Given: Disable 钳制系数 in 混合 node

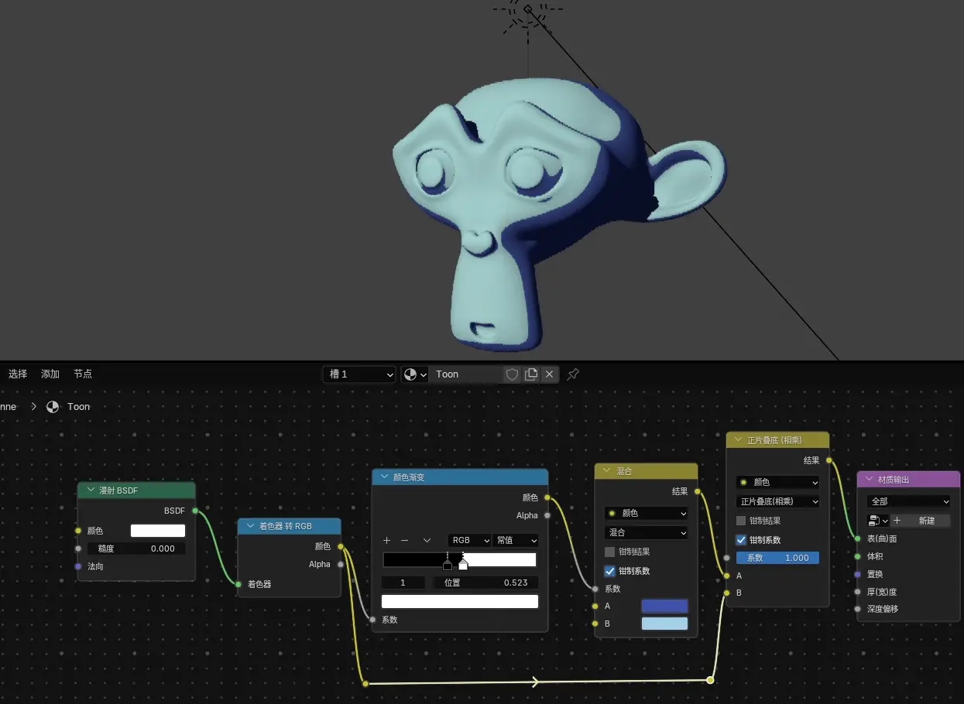Looking at the screenshot, I should tap(609, 571).
